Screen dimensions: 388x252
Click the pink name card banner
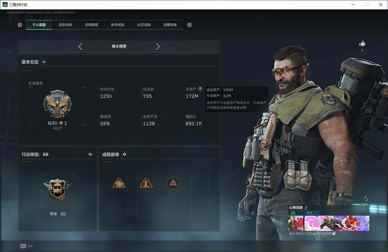(x=337, y=223)
